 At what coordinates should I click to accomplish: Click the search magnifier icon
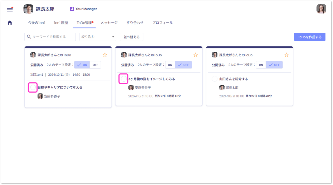point(29,37)
